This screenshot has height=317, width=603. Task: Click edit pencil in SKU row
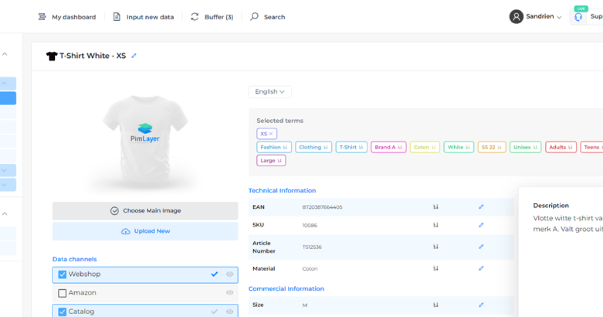click(x=481, y=225)
